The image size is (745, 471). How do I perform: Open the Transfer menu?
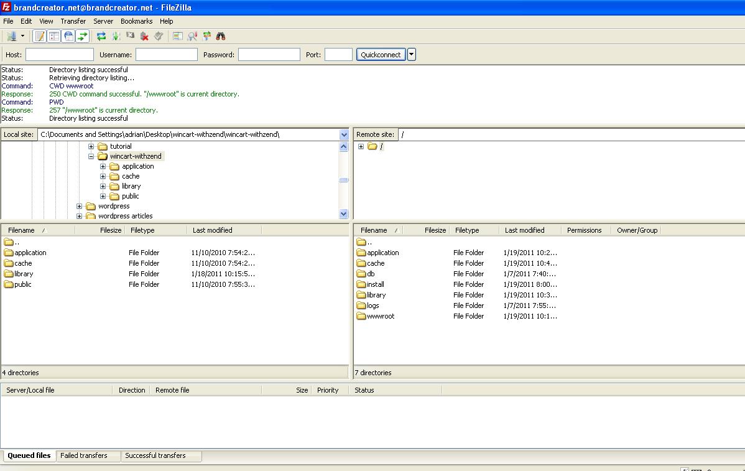[x=73, y=21]
